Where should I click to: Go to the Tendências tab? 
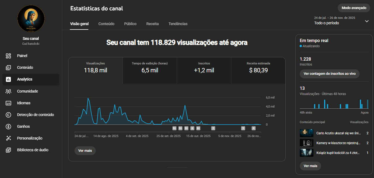point(178,24)
